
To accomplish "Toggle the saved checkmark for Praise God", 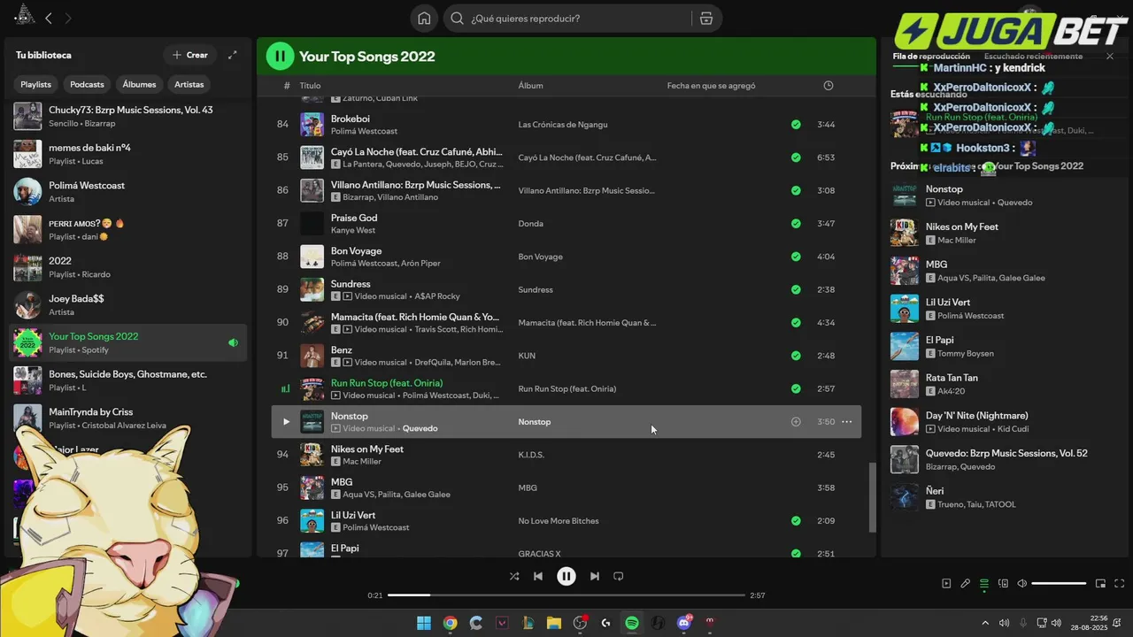I will coord(796,224).
